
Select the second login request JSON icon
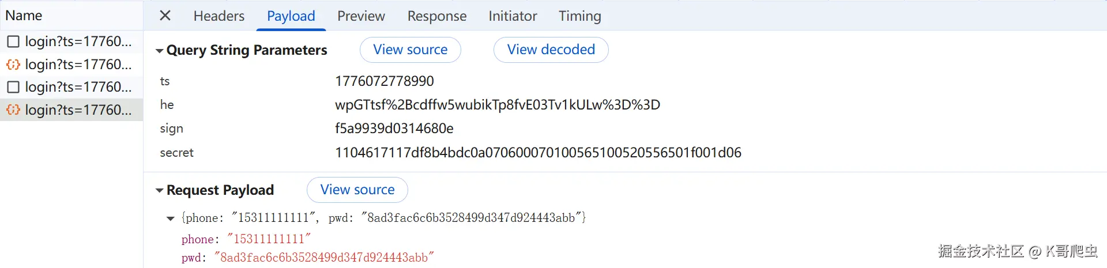pos(13,64)
